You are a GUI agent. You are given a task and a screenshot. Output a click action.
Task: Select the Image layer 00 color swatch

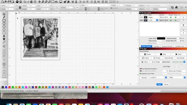pyautogui.click(x=146, y=17)
